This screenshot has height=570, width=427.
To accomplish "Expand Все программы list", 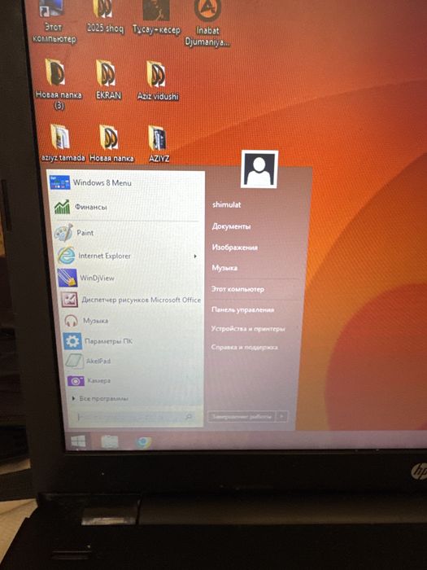I will coord(100,398).
